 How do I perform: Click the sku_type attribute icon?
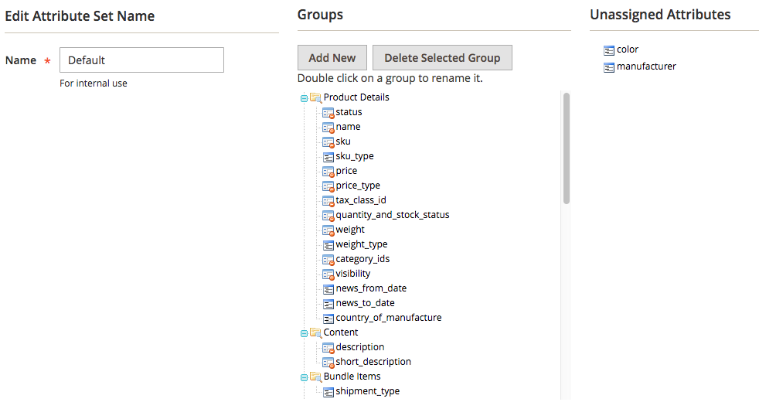pos(328,156)
